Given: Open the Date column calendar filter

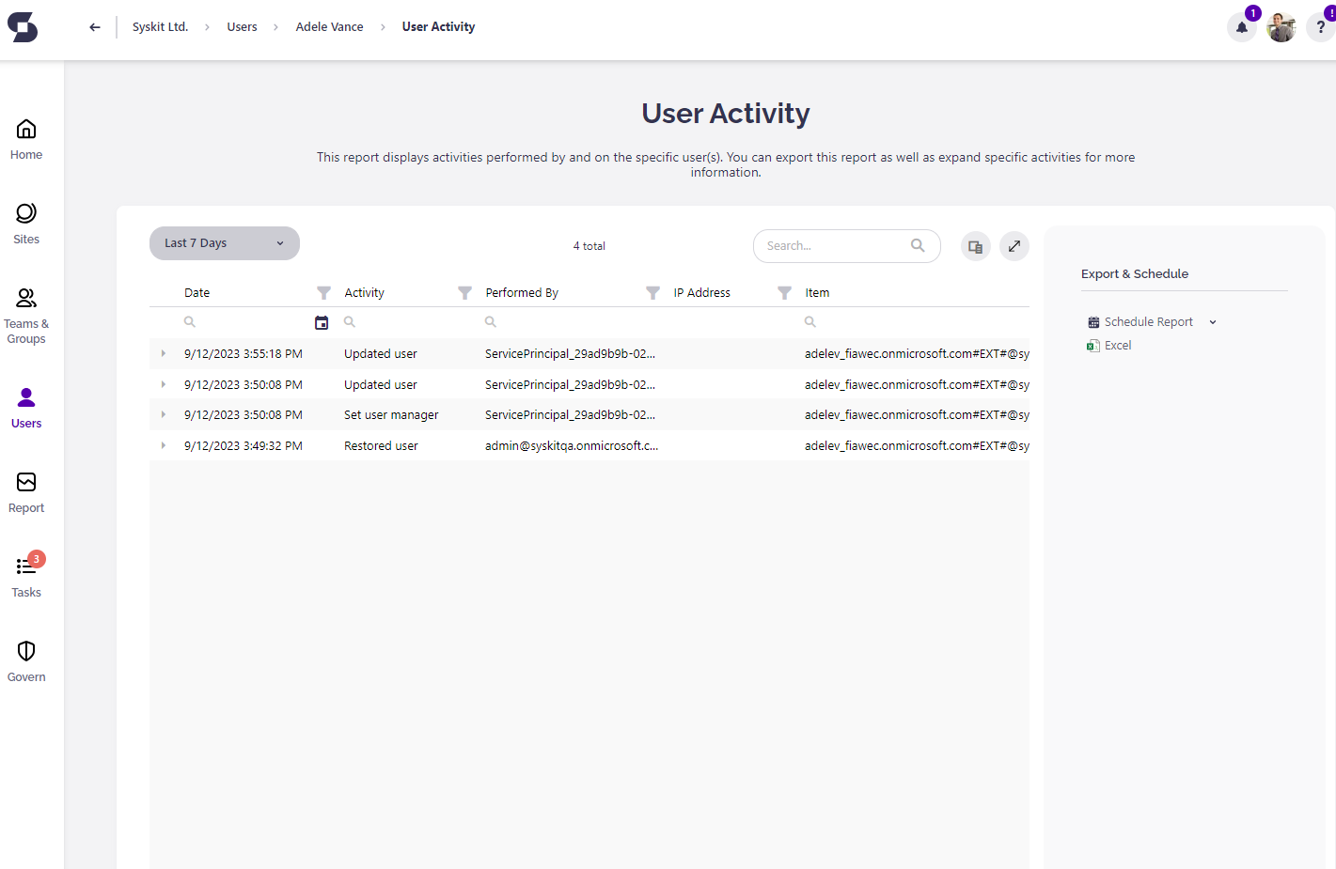Looking at the screenshot, I should point(322,321).
